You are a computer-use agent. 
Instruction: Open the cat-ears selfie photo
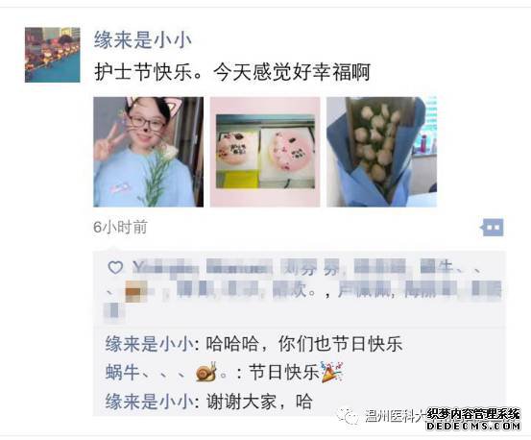148,152
